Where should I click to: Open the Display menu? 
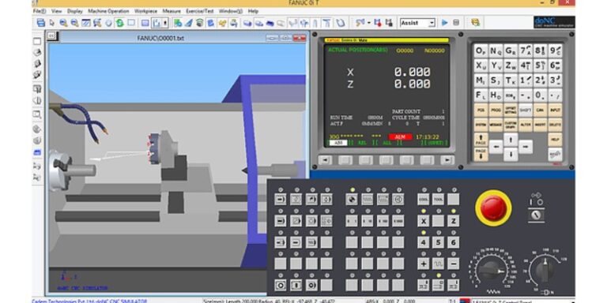(x=75, y=11)
